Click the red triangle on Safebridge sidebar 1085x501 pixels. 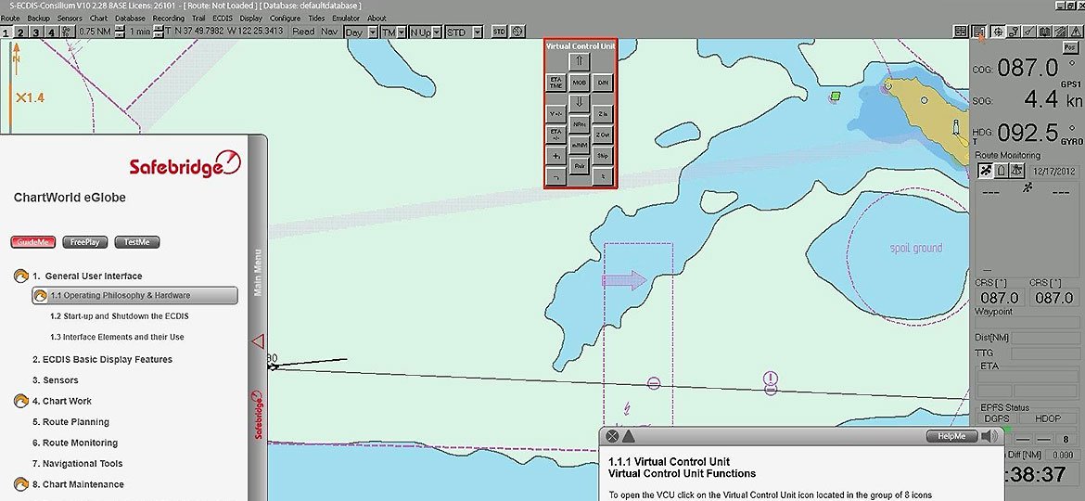(258, 341)
